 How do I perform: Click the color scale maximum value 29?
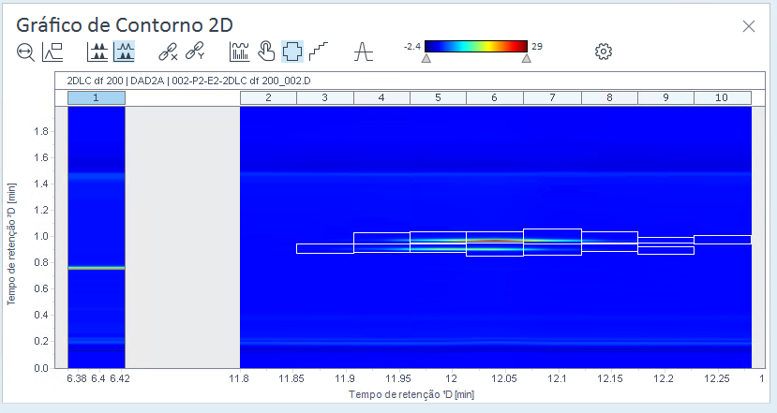tap(537, 47)
